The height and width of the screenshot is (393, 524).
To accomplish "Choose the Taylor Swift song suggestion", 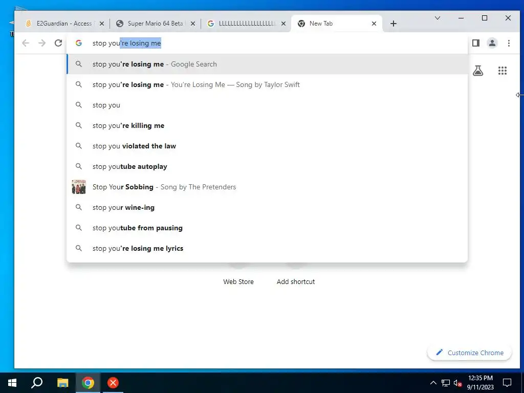I will pyautogui.click(x=267, y=84).
